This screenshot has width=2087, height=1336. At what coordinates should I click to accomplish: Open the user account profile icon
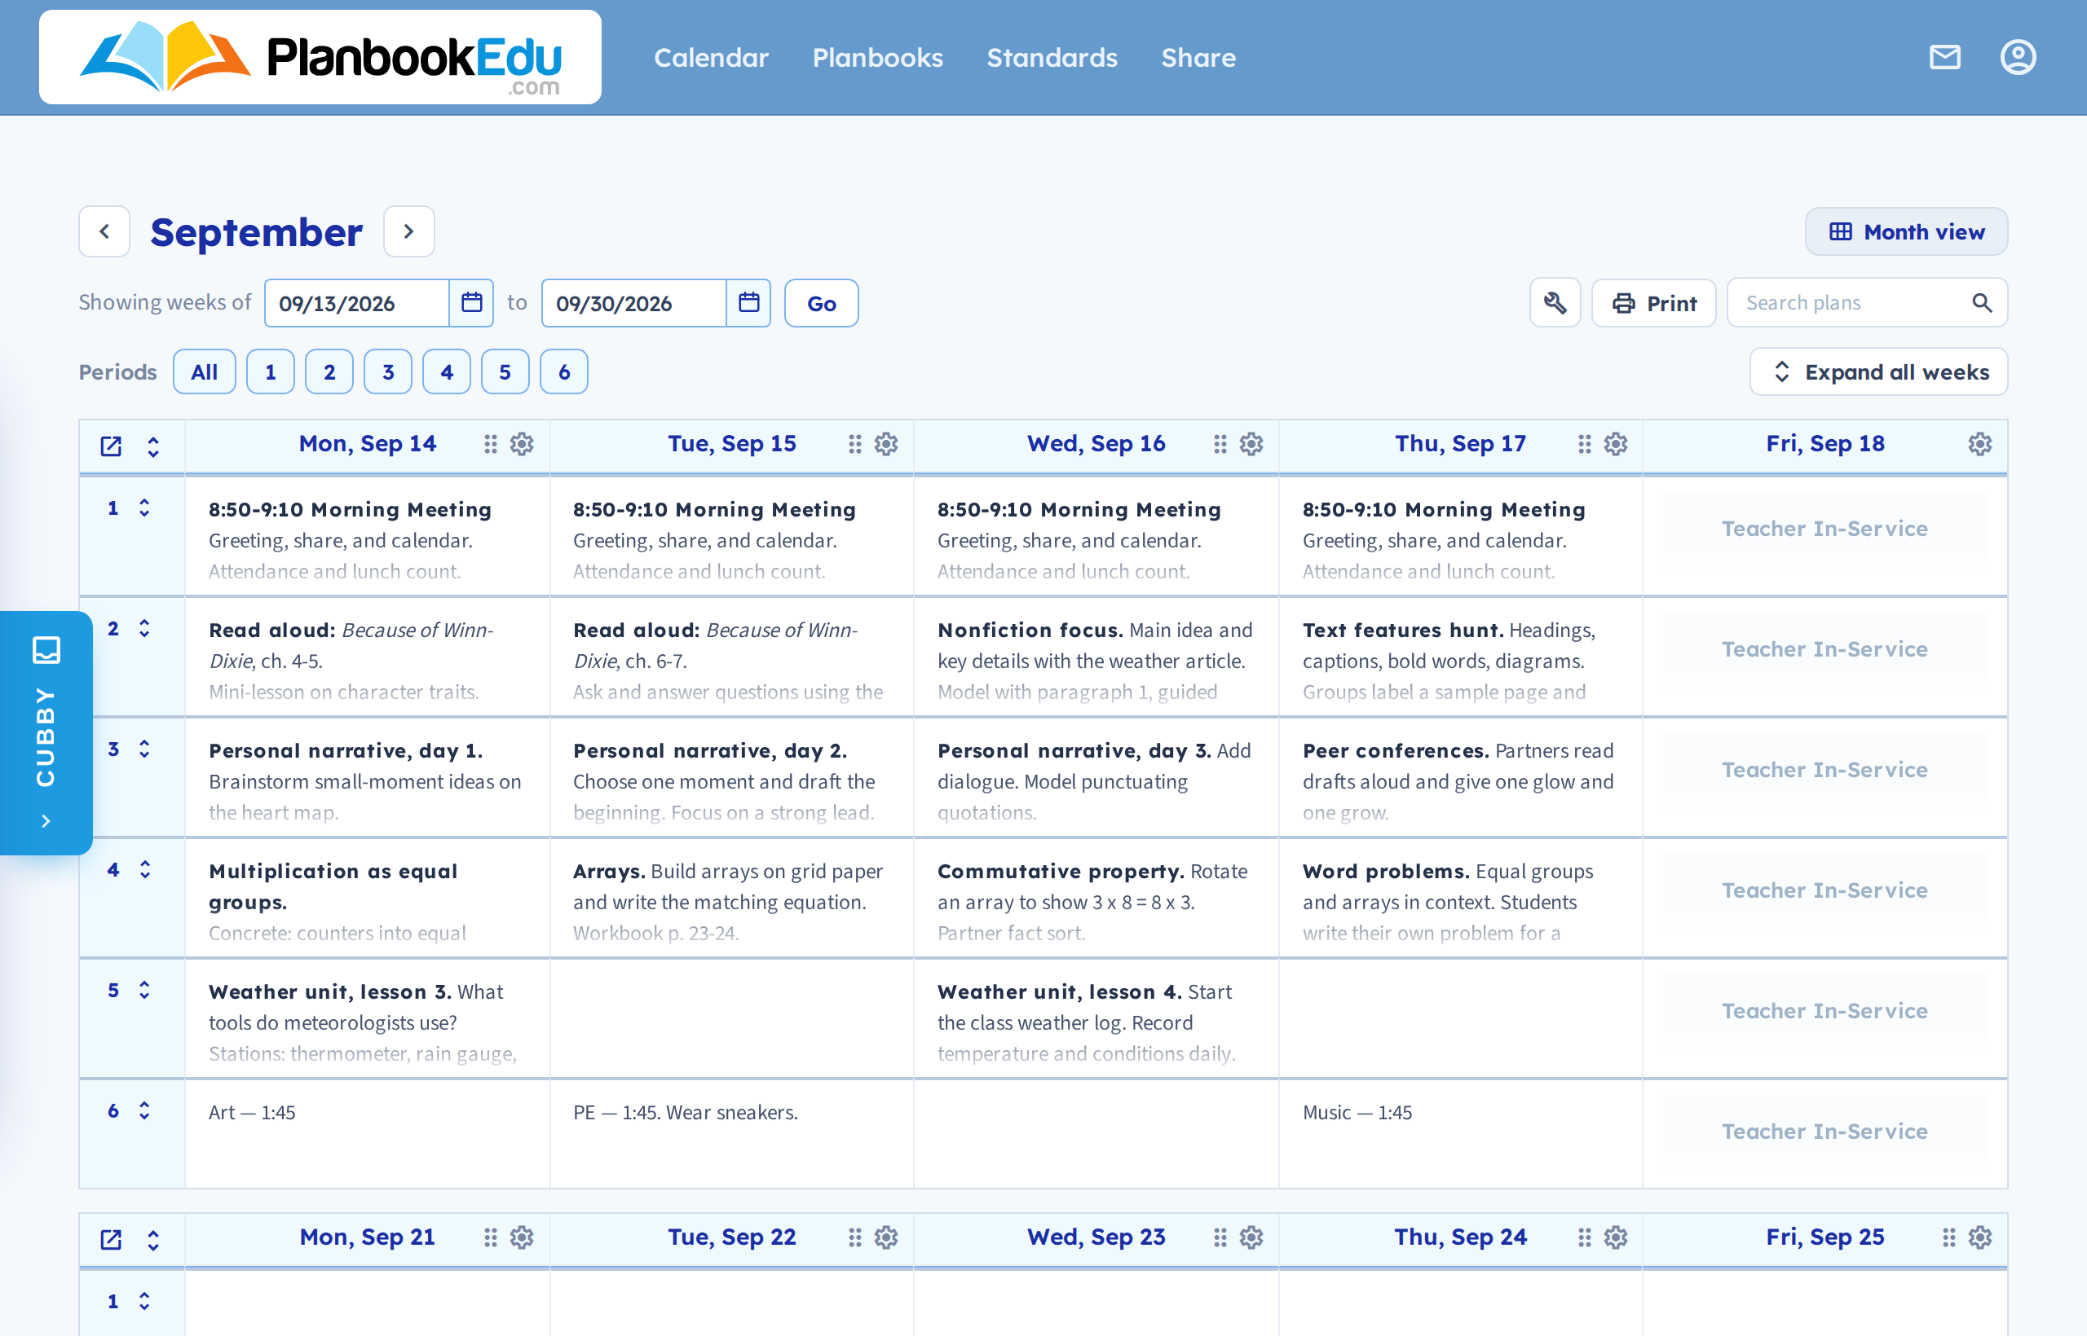coord(2018,57)
